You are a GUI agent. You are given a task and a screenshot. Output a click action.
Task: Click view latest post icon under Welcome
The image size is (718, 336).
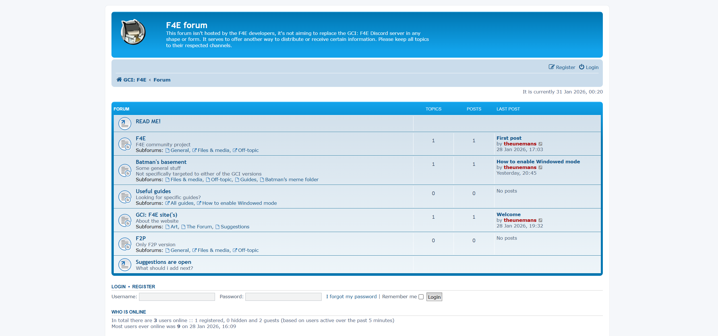click(540, 220)
